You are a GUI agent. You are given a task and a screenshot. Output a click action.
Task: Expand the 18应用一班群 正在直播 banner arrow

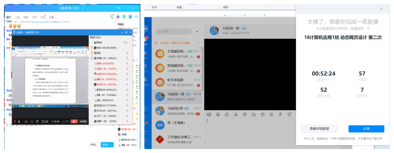point(198,43)
